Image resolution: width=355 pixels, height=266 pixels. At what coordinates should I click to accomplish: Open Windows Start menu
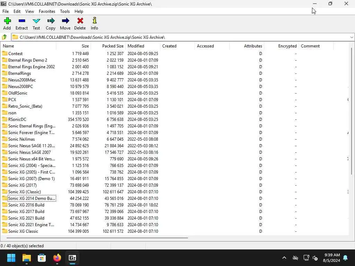[x=11, y=258]
